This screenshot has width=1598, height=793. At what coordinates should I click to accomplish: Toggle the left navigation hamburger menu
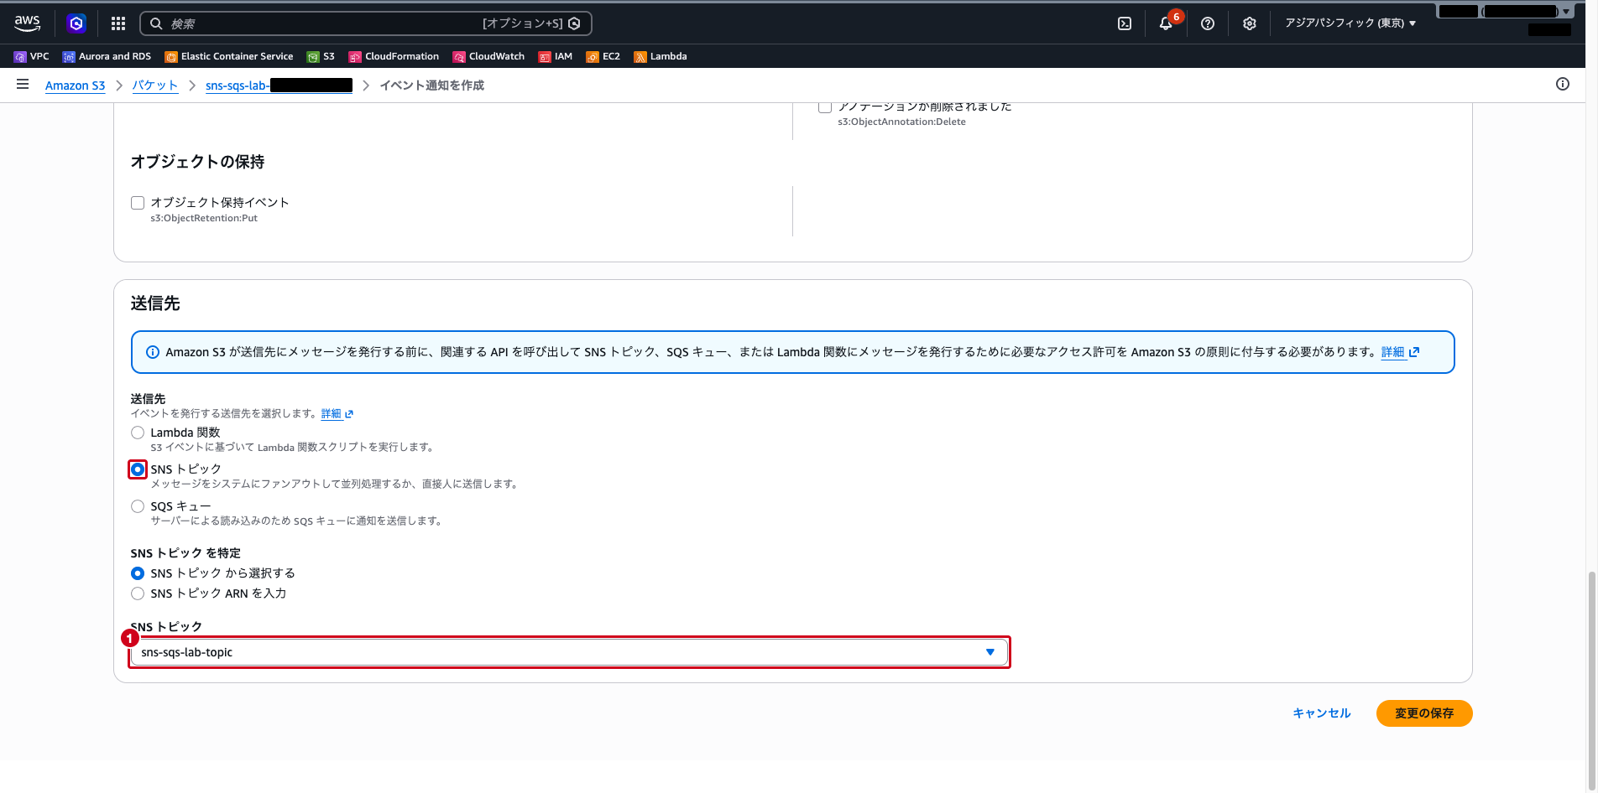[x=23, y=85]
